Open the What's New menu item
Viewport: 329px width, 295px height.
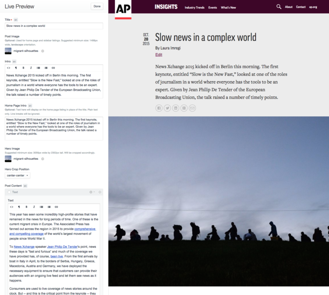pyautogui.click(x=228, y=7)
